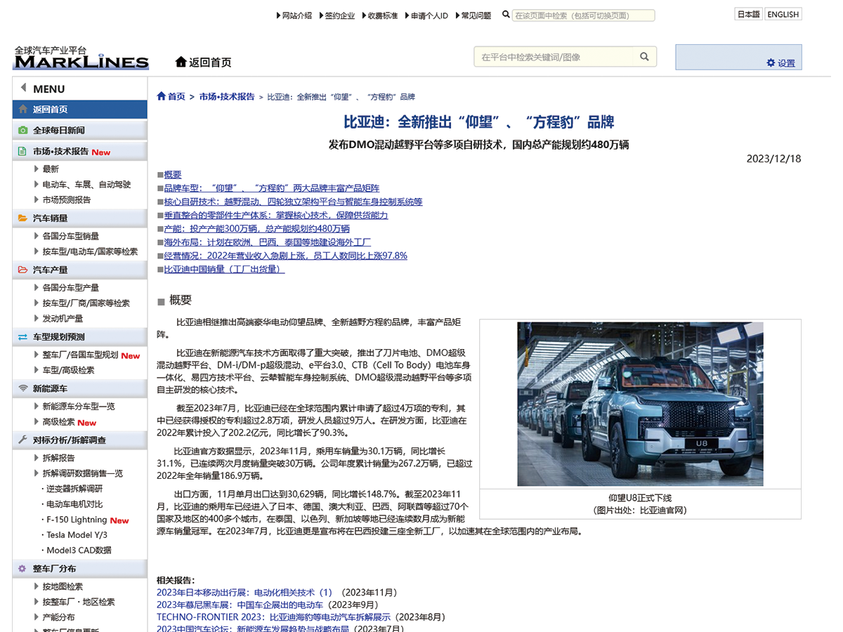Click 返回首页 text in the header
This screenshot has width=843, height=632.
tap(210, 62)
